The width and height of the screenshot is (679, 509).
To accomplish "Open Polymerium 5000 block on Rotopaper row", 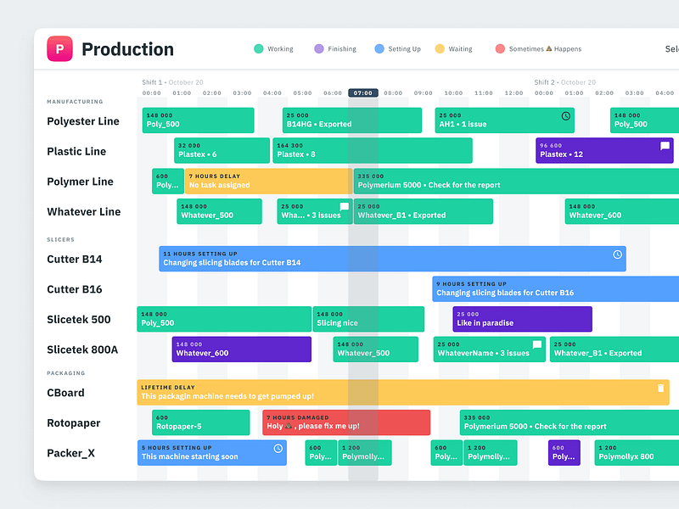I will pyautogui.click(x=570, y=422).
